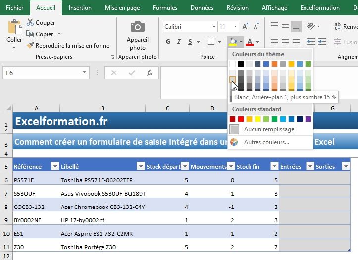Toggle bold with the G button
The width and height of the screenshot is (358, 260).
(168, 42)
